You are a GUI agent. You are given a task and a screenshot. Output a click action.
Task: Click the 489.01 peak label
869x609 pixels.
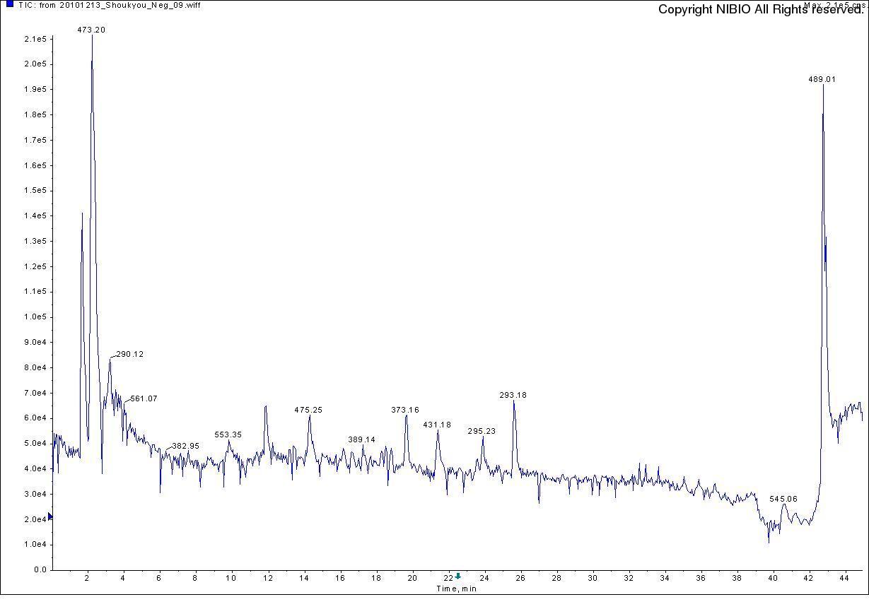pos(822,79)
